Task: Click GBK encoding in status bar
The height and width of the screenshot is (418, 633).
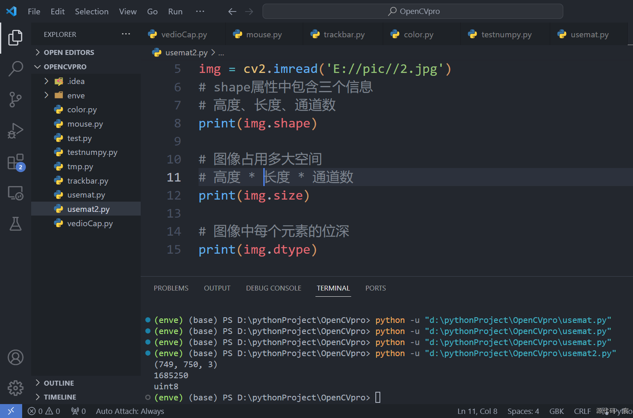Action: coord(556,411)
